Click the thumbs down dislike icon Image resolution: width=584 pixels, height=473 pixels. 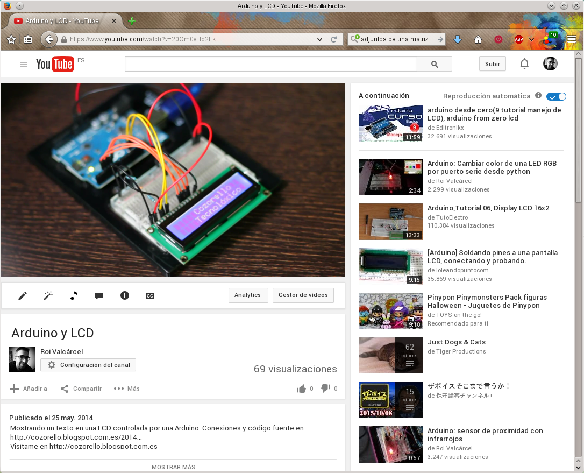coord(325,389)
